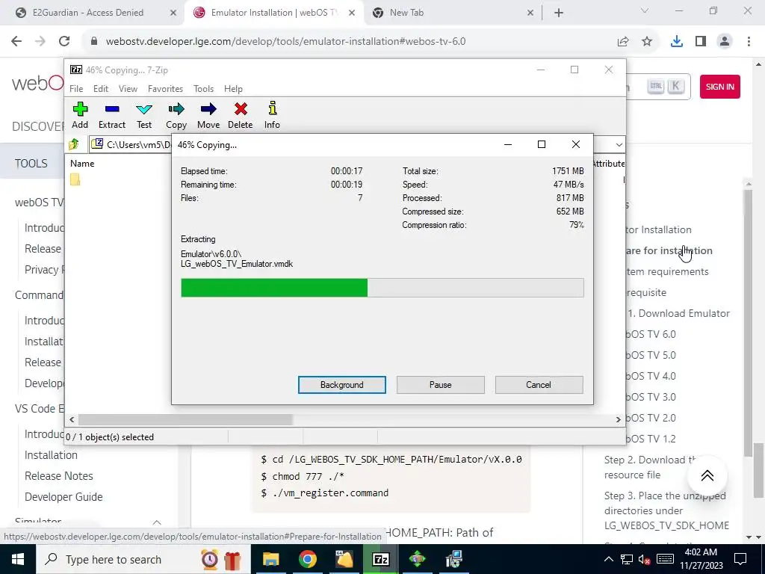
Task: Open the Edit menu in 7-Zip
Action: pos(101,89)
